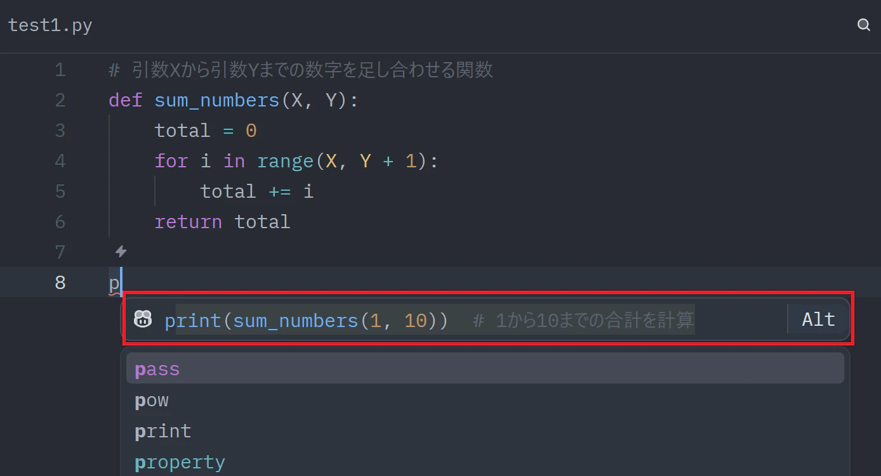Click the grey comment in the Copilot suggestion
The image size is (881, 476).
[x=583, y=320]
